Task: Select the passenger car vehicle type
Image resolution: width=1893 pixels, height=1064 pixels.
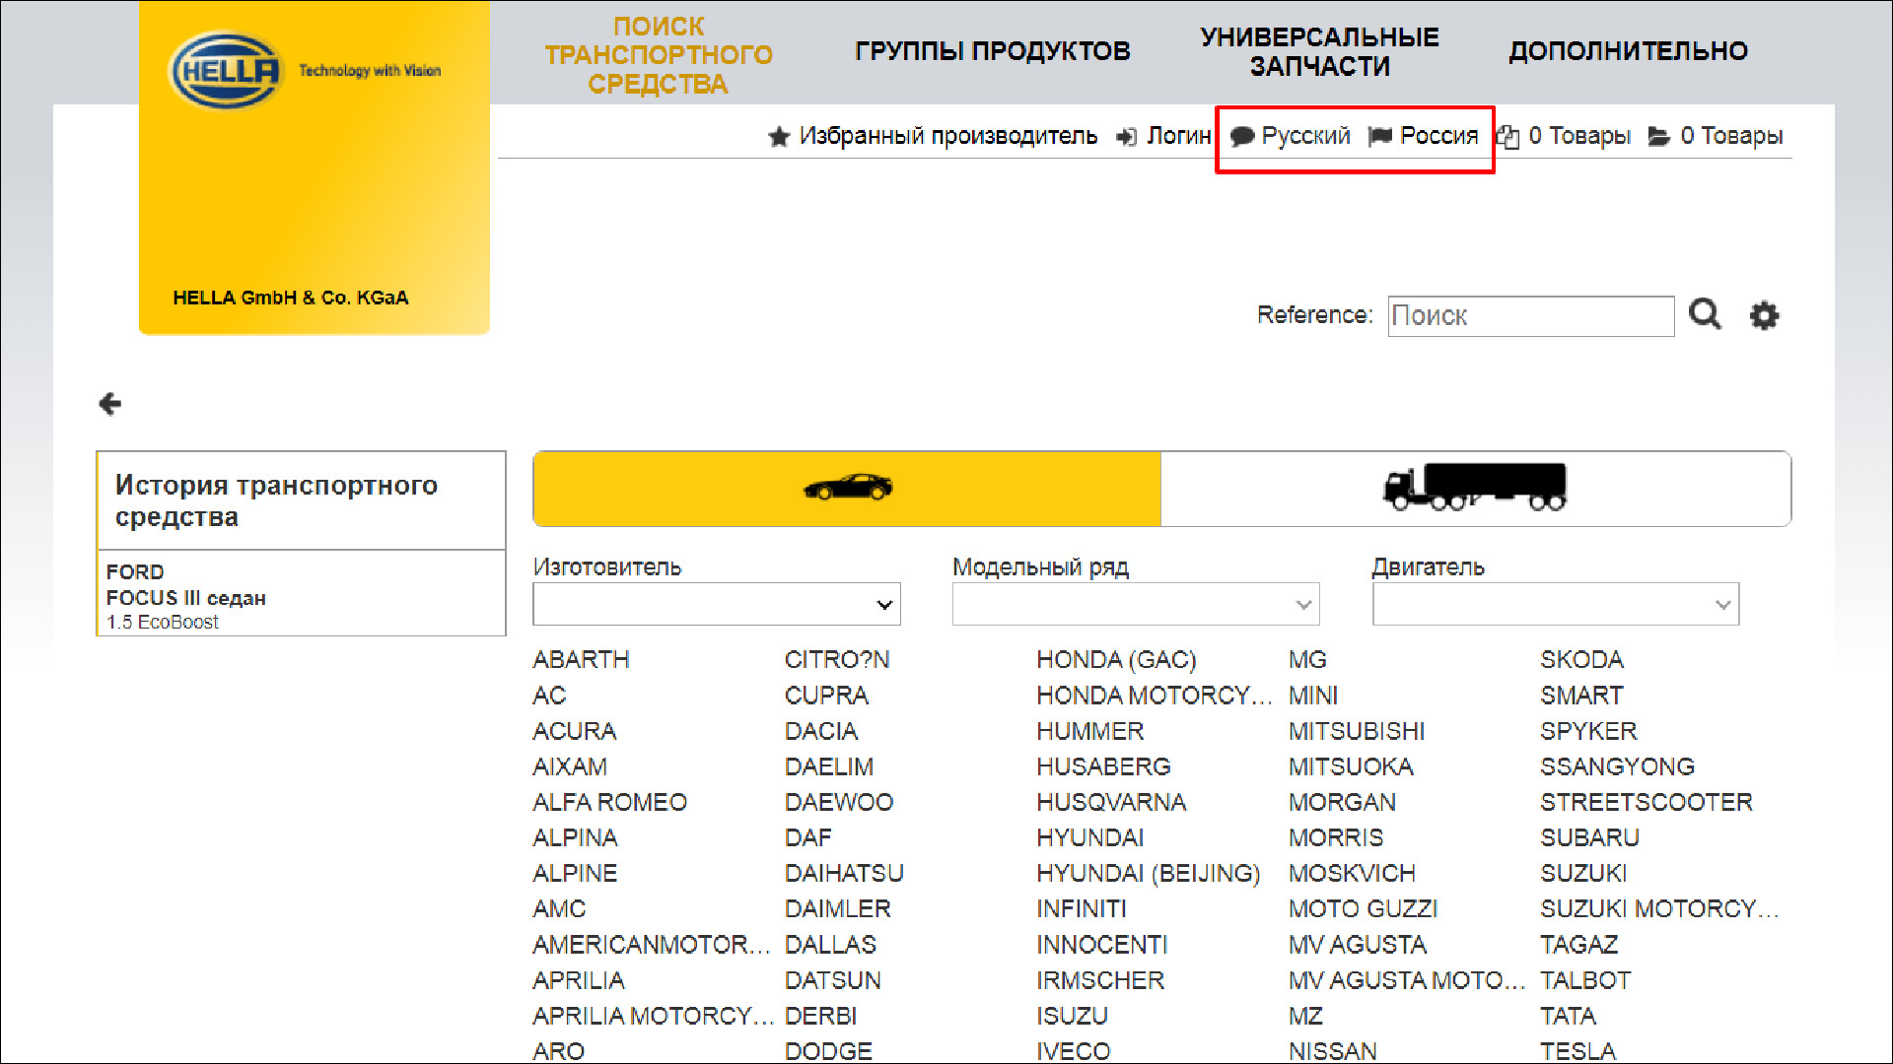Action: tap(847, 489)
